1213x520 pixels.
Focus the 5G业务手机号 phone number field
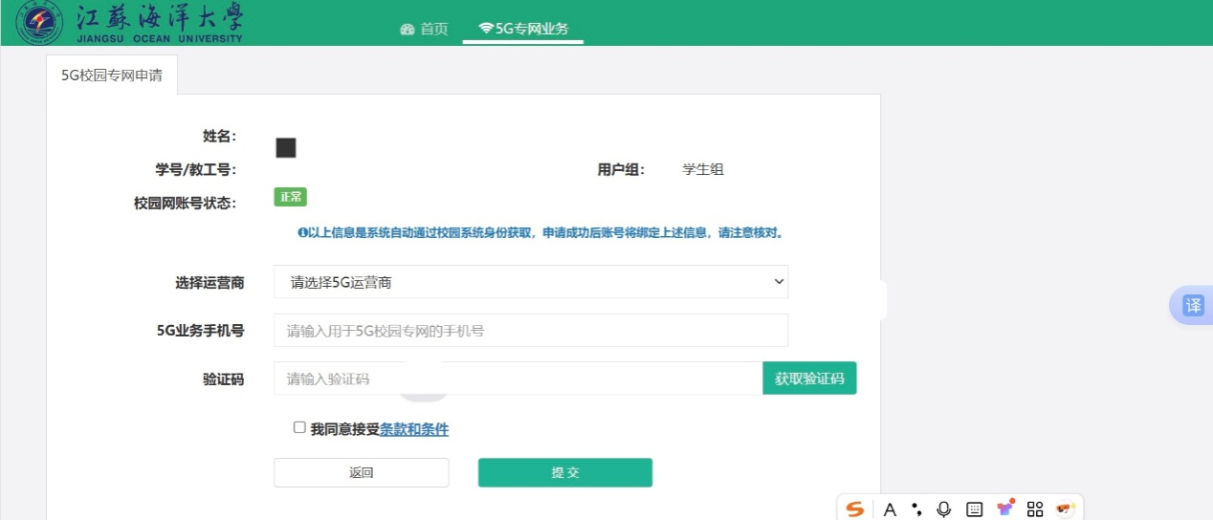(x=531, y=331)
